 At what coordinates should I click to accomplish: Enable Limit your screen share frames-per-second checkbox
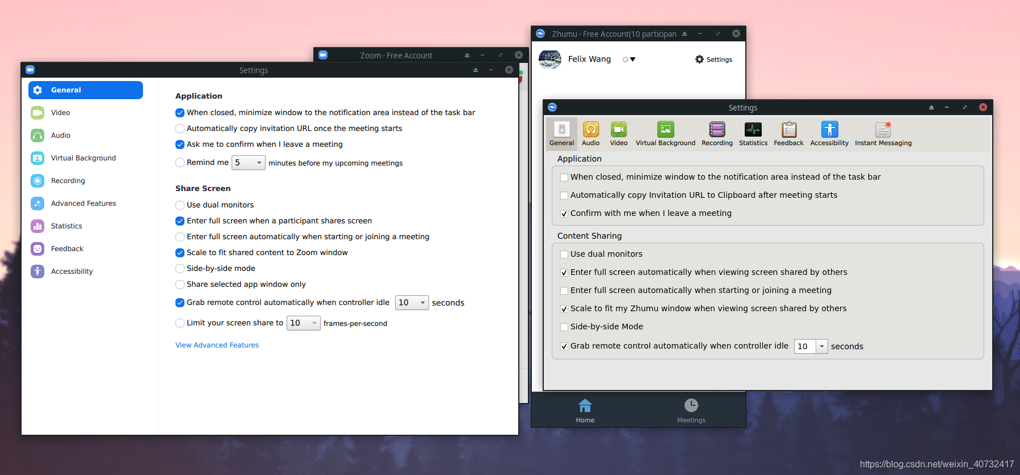tap(180, 323)
